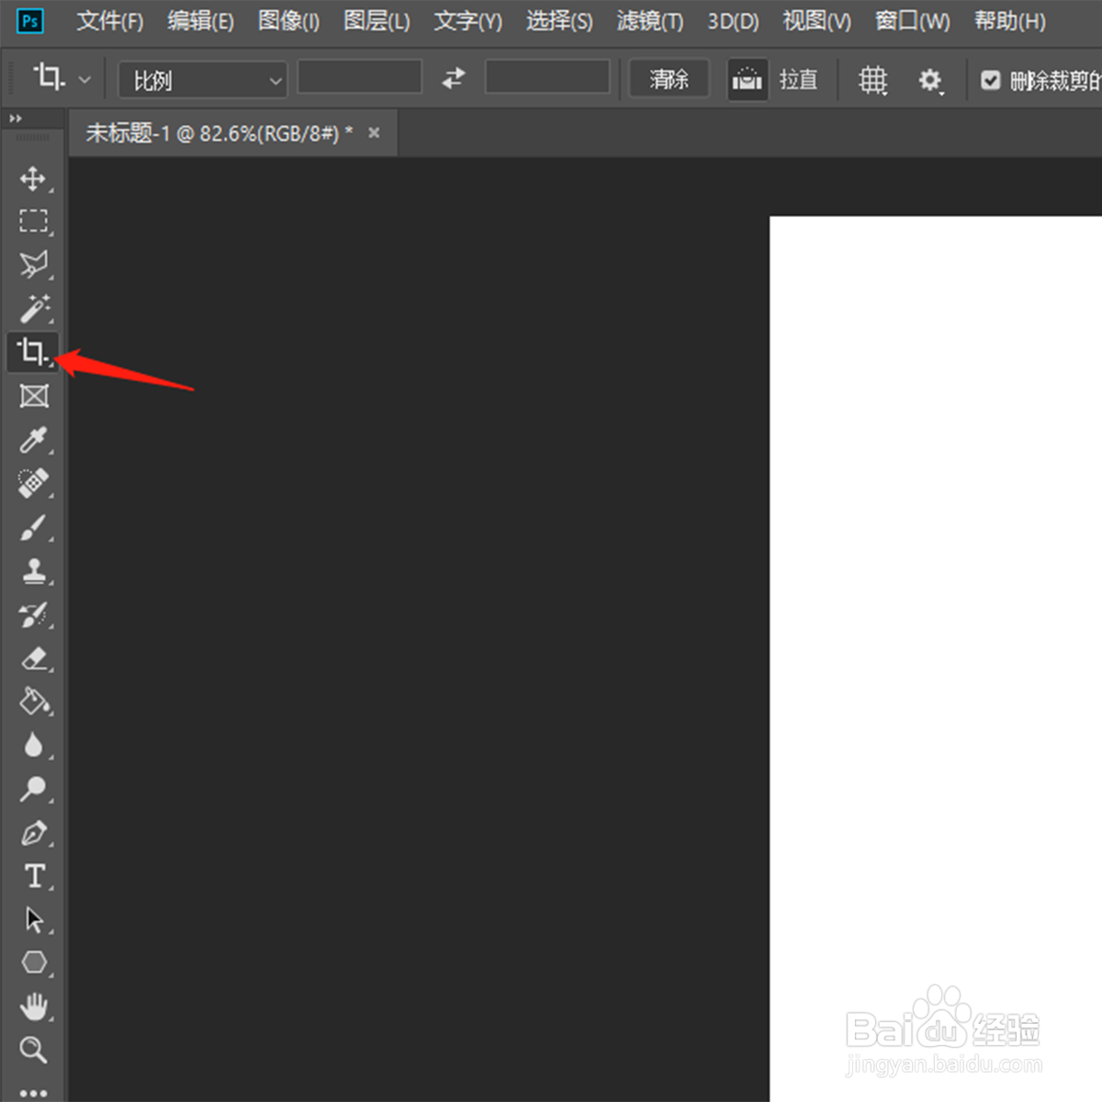Open the 文字(Y) menu
The width and height of the screenshot is (1102, 1102).
[468, 21]
